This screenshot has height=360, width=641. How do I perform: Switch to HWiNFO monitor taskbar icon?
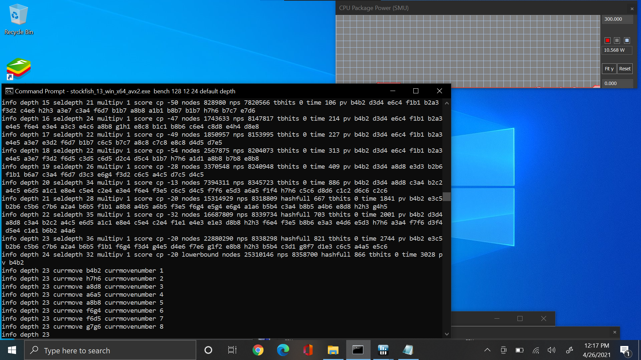(x=383, y=350)
